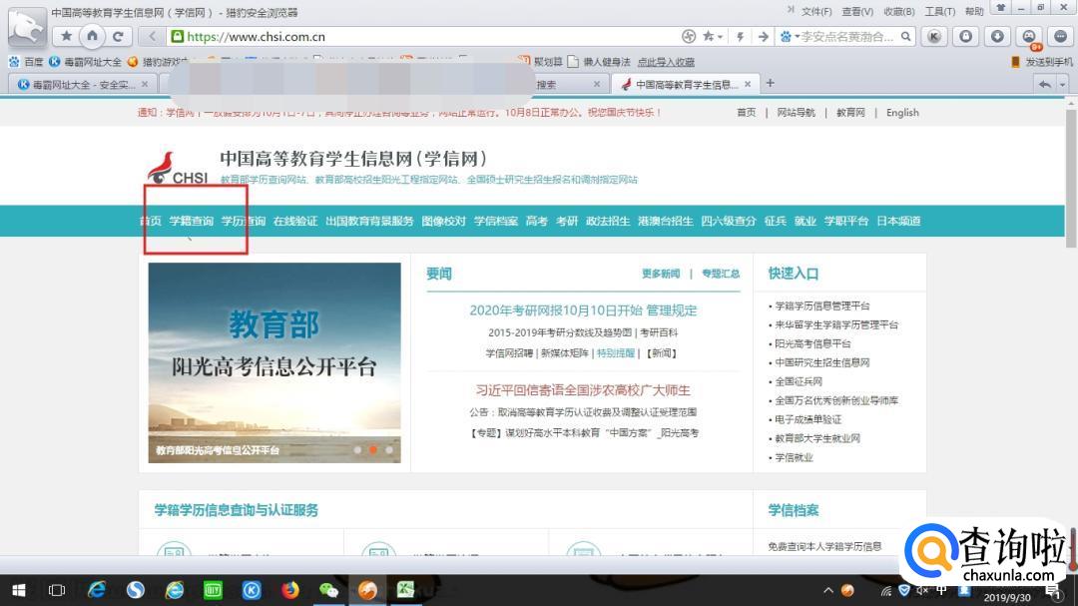The height and width of the screenshot is (606, 1078).
Task: Expand the favorites star dropdown arrow
Action: (x=720, y=37)
